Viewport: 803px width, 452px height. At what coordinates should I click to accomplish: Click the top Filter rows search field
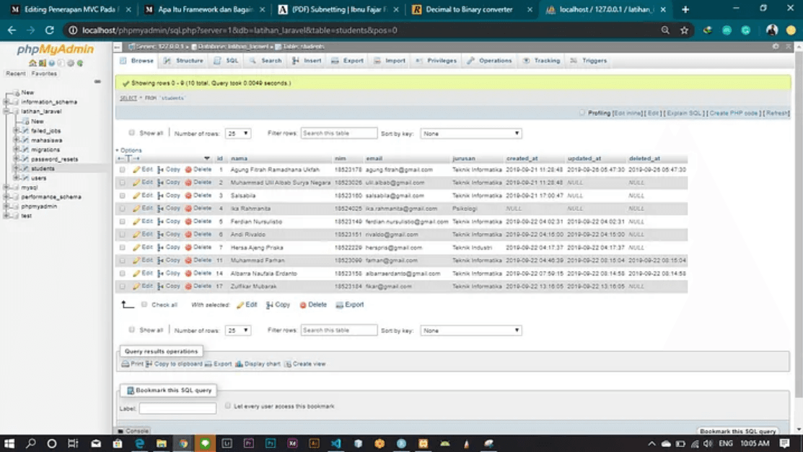(338, 133)
